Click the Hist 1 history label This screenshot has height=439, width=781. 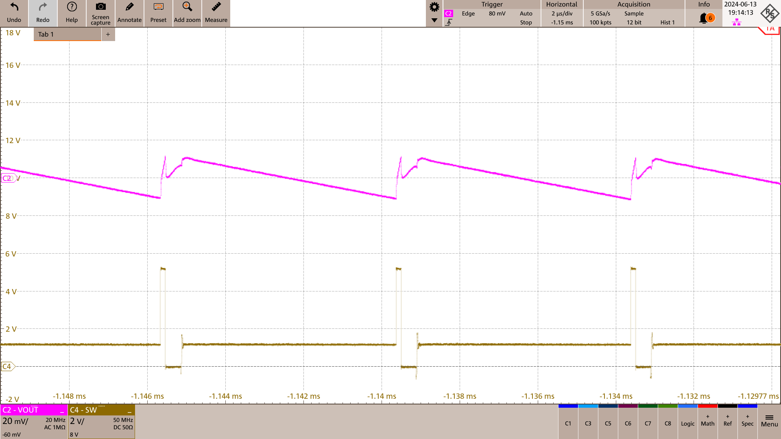[667, 22]
